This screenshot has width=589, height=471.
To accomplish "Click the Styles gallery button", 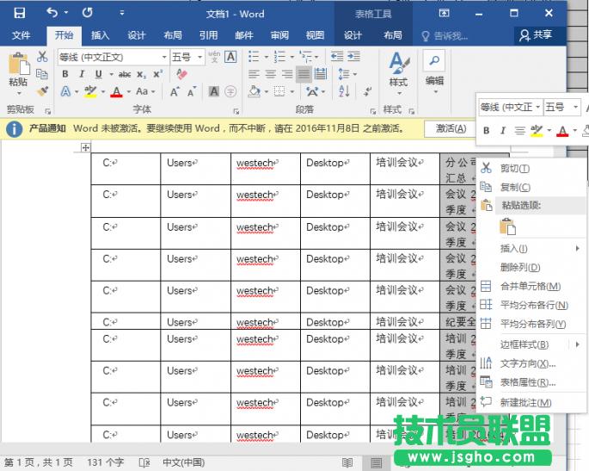I will [397, 71].
